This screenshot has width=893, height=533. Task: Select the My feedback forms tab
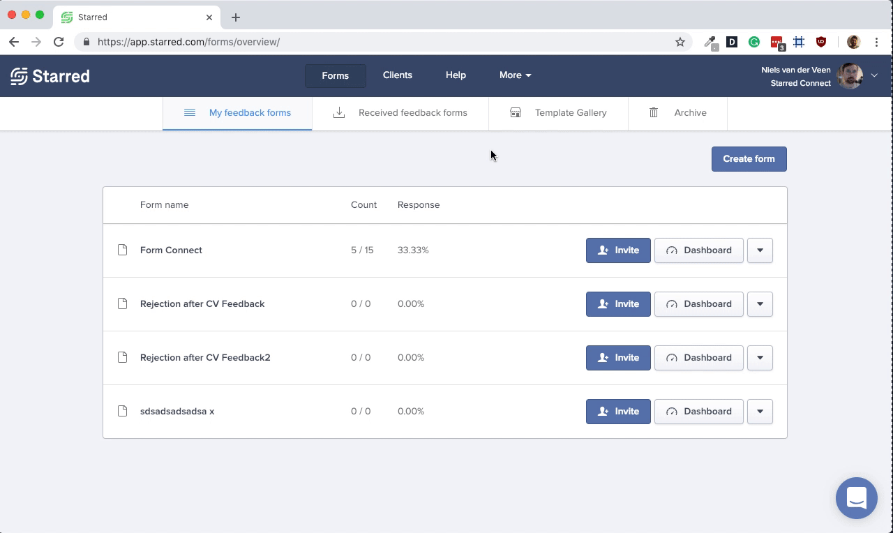point(237,113)
